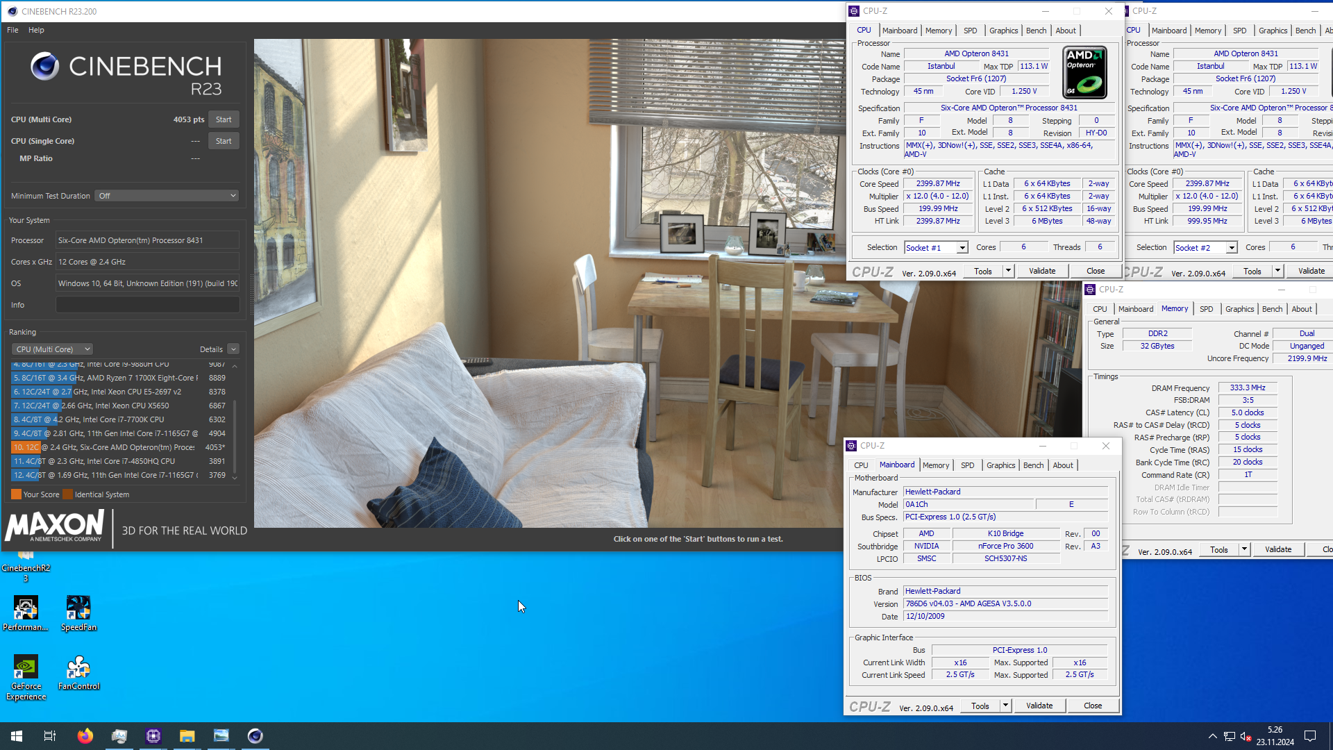This screenshot has width=1333, height=750.
Task: Open CPU-Z from the taskbar
Action: [x=153, y=736]
